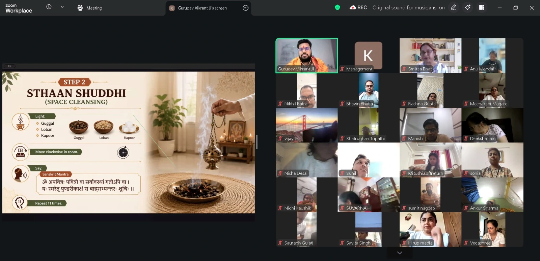Select Meenakshi Magare's video tile

[x=492, y=90]
